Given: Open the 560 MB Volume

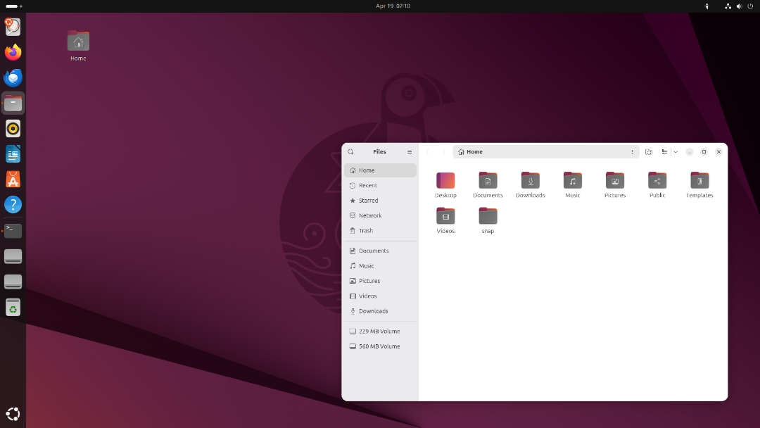Looking at the screenshot, I should [x=378, y=346].
